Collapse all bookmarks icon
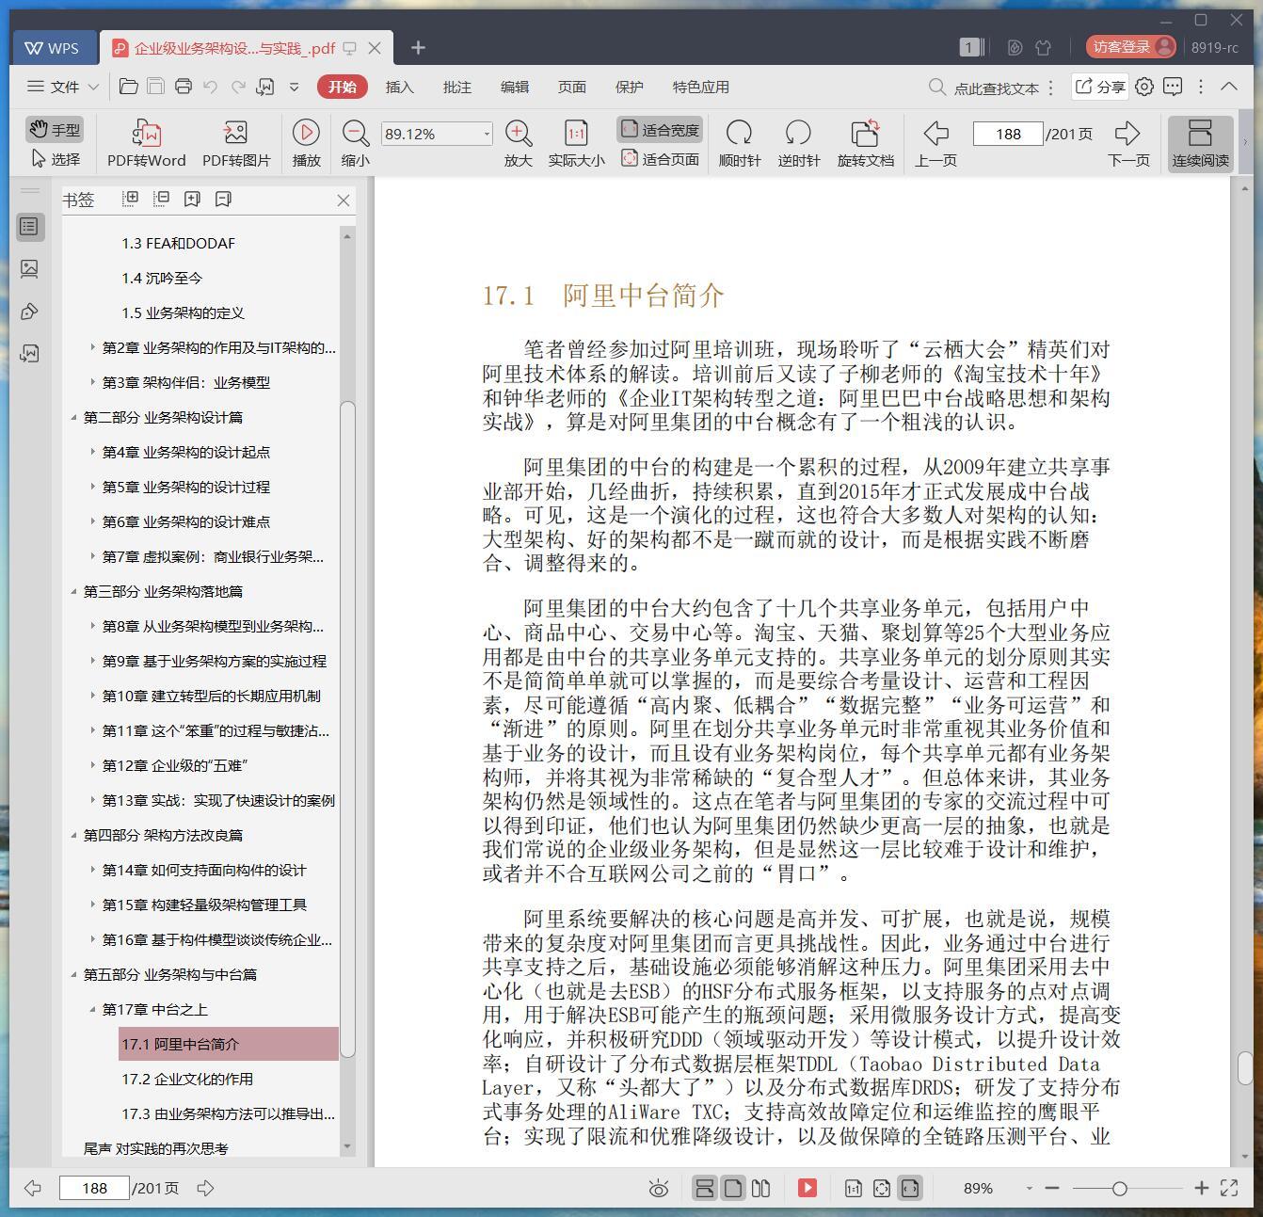Image resolution: width=1263 pixels, height=1217 pixels. (x=161, y=199)
